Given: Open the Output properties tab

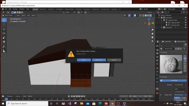Looking at the screenshot, I should click(x=157, y=54).
